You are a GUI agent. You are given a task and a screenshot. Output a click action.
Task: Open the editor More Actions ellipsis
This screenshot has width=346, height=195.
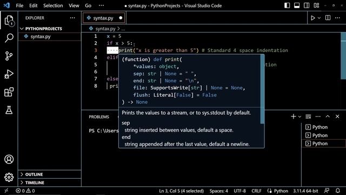tap(337, 18)
